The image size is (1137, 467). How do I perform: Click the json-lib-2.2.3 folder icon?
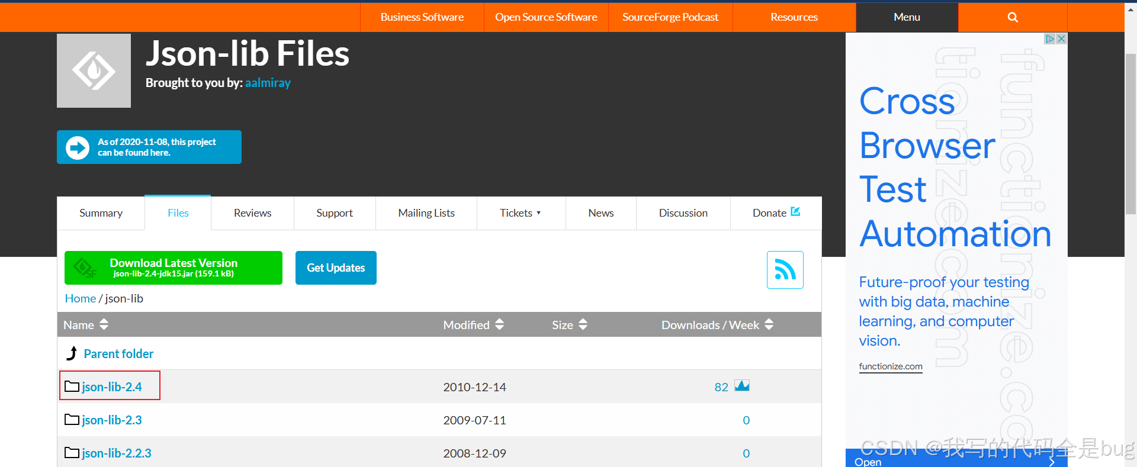(x=72, y=453)
